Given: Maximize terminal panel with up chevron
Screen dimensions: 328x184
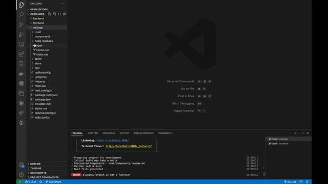Looking at the screenshot, I should [x=303, y=133].
